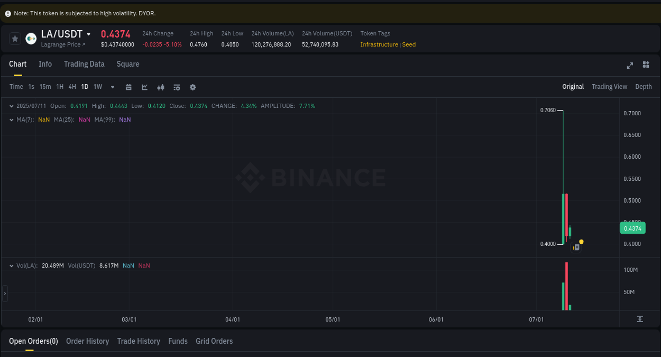
Task: Expand chart to fullscreen view
Action: click(630, 66)
